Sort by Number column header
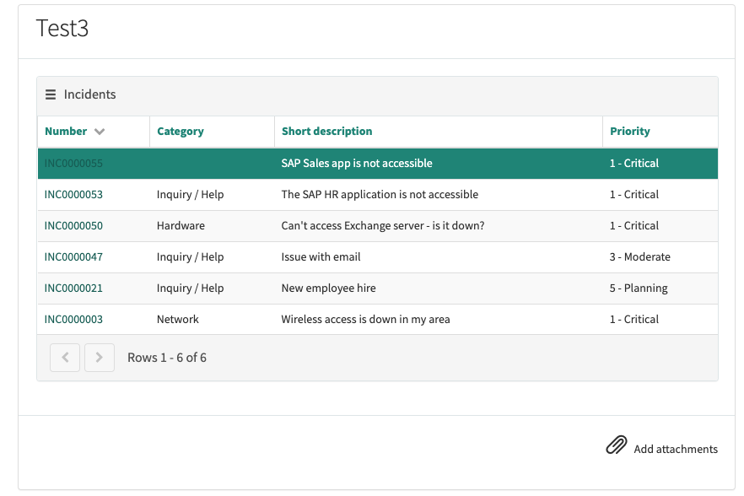744x496 pixels. (x=66, y=131)
